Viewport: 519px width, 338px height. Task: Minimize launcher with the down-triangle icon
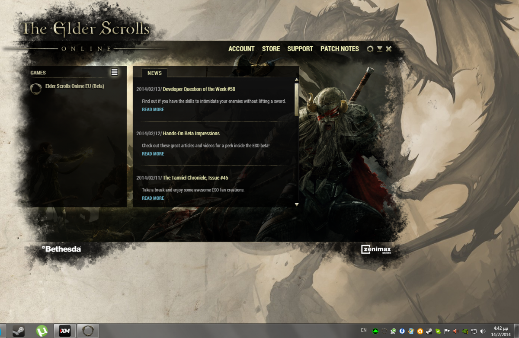point(379,49)
